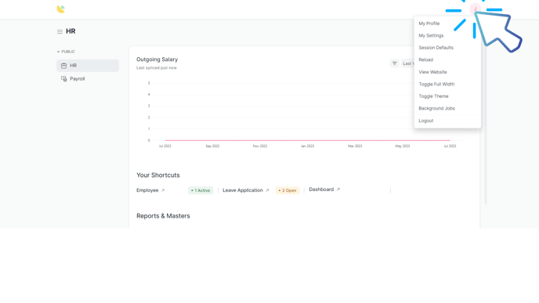Click the Last synced just now text

[157, 68]
